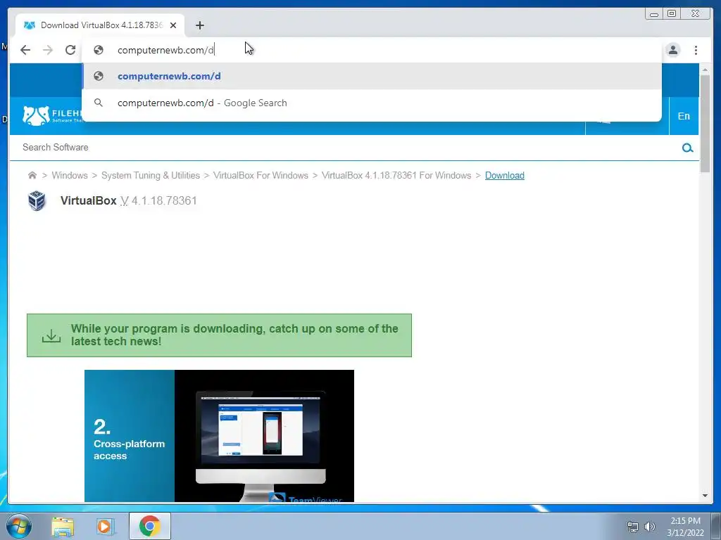Click the VirtualBox title text
This screenshot has height=540, width=721.
click(x=88, y=200)
